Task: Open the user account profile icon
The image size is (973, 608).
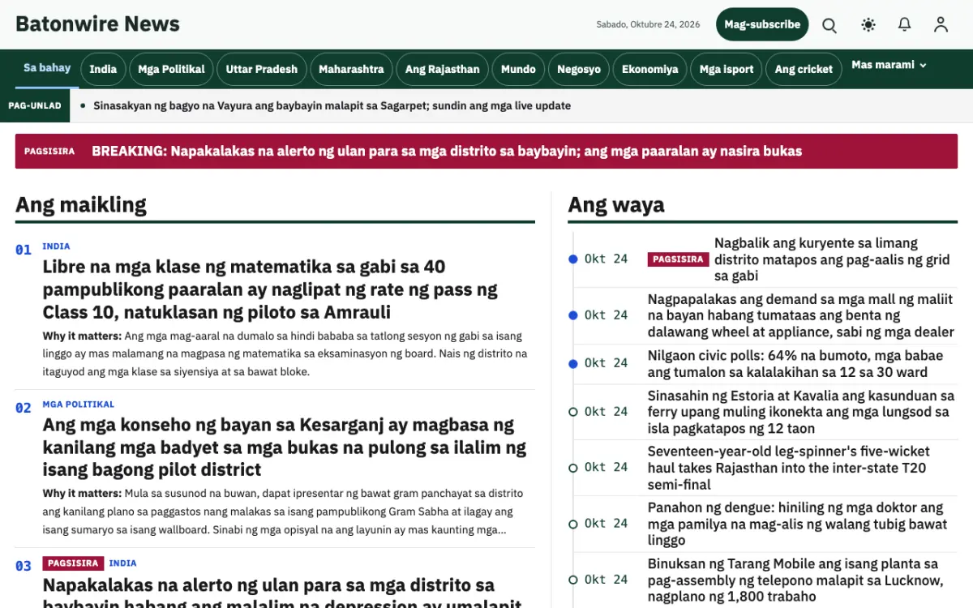Action: pos(941,25)
